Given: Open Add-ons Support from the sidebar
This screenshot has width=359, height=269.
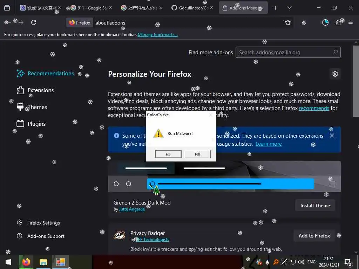Looking at the screenshot, I should 41,236.
